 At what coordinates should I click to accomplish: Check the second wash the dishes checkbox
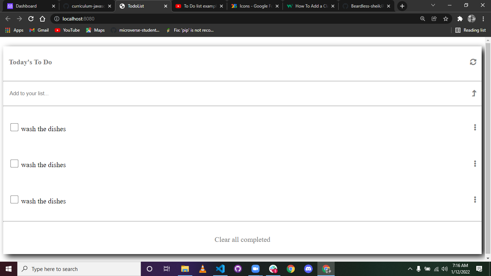[14, 164]
